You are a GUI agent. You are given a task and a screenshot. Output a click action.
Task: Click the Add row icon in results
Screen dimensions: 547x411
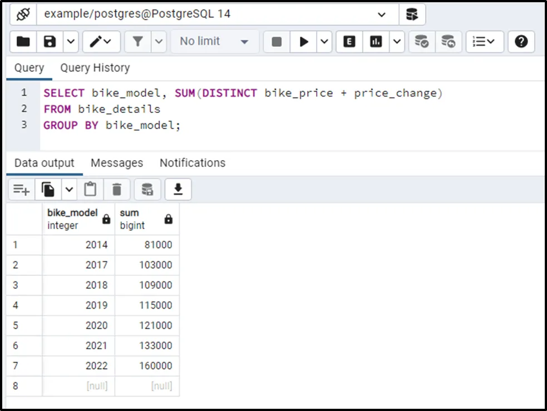21,190
